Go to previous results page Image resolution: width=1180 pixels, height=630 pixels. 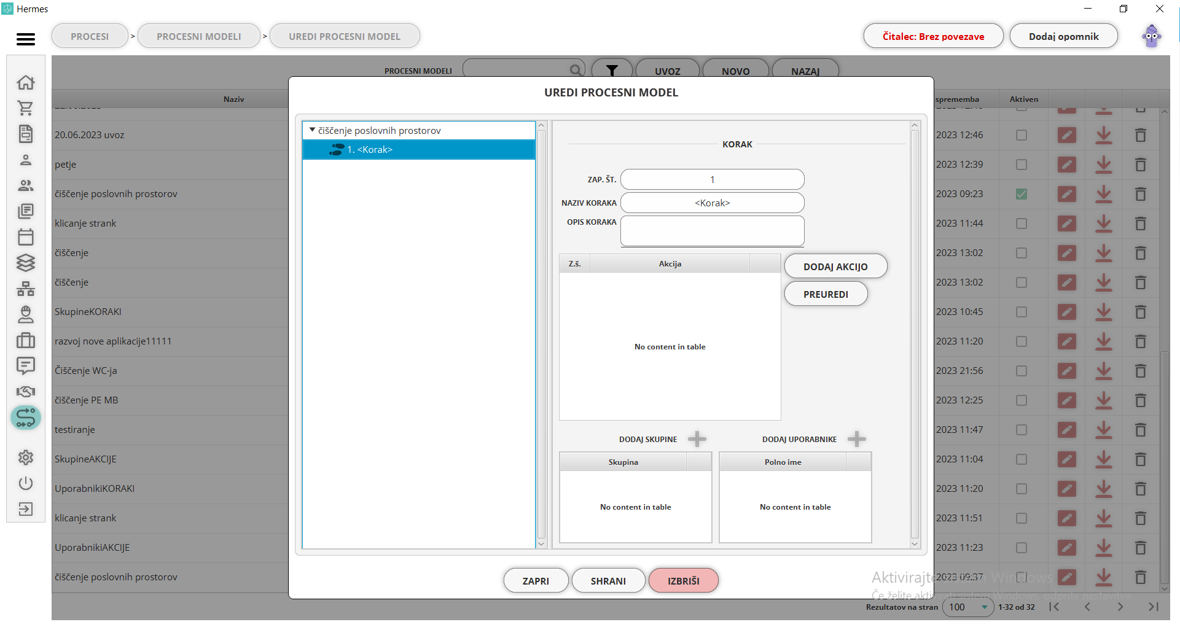[1087, 607]
